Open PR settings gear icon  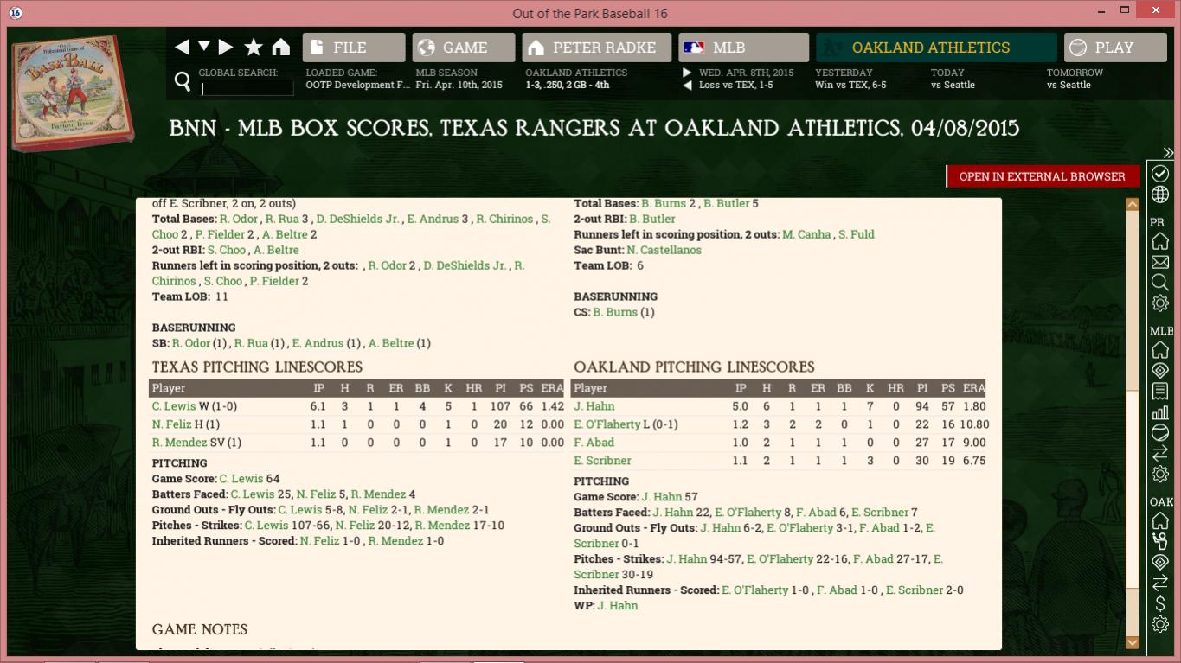tap(1160, 303)
